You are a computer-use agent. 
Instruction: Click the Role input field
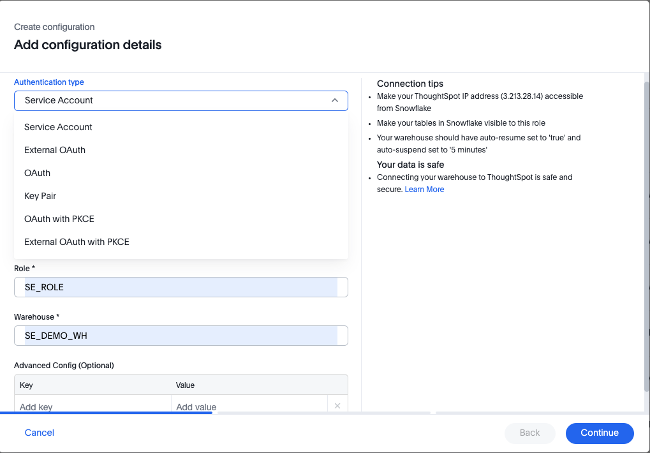[181, 287]
